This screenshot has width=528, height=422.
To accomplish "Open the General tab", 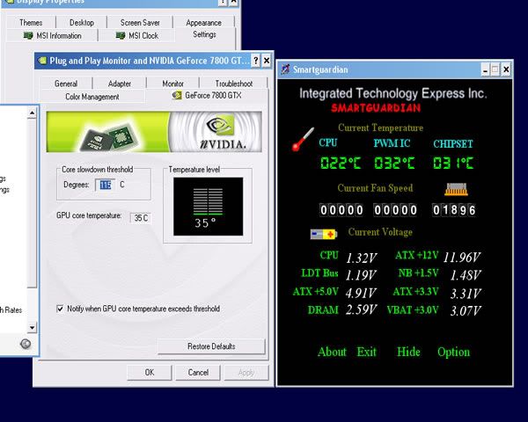I will [x=66, y=84].
